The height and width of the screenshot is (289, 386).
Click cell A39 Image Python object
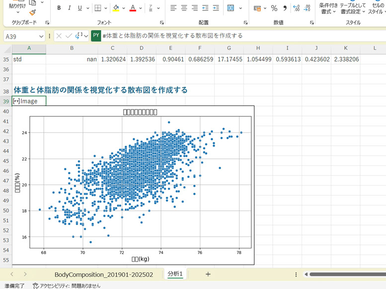tap(29, 101)
